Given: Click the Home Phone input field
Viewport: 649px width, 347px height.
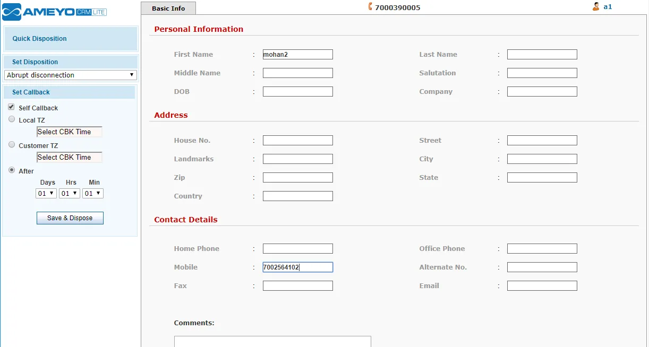Looking at the screenshot, I should point(298,249).
